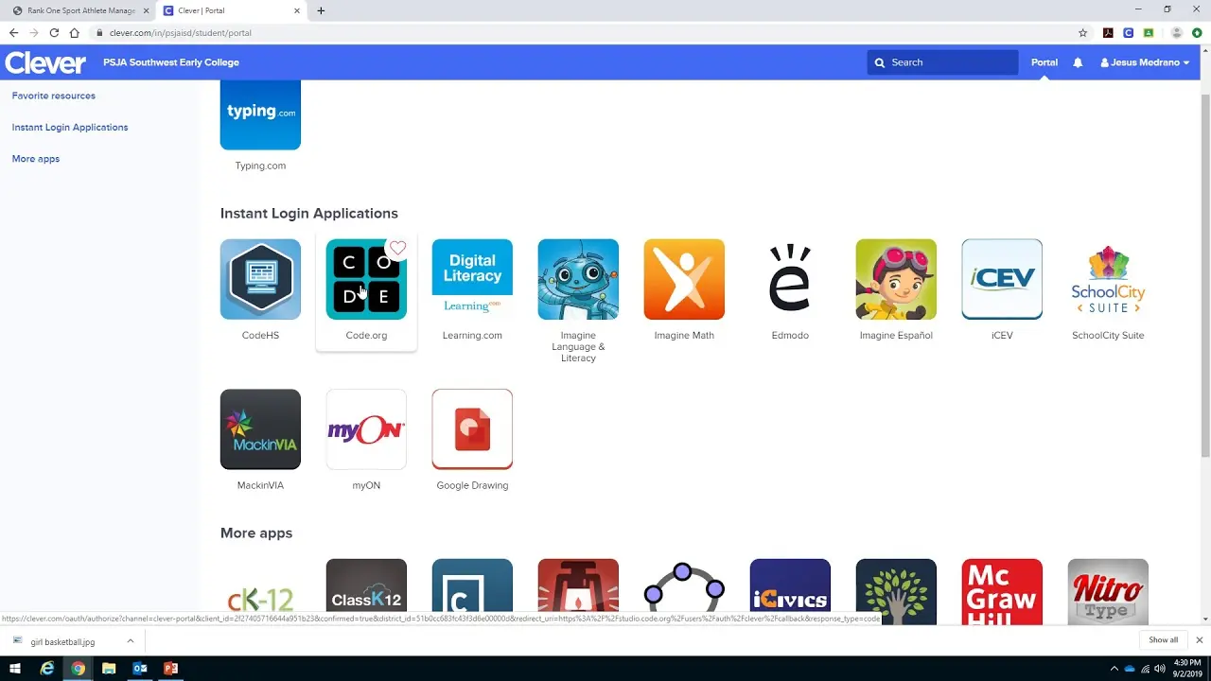Switch to Rank One Sport browser tab
The height and width of the screenshot is (681, 1211).
pos(79,10)
